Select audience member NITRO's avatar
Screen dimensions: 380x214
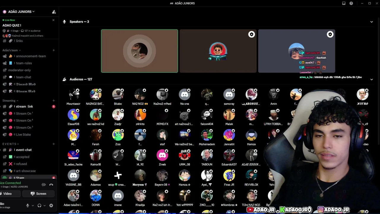tap(362, 95)
